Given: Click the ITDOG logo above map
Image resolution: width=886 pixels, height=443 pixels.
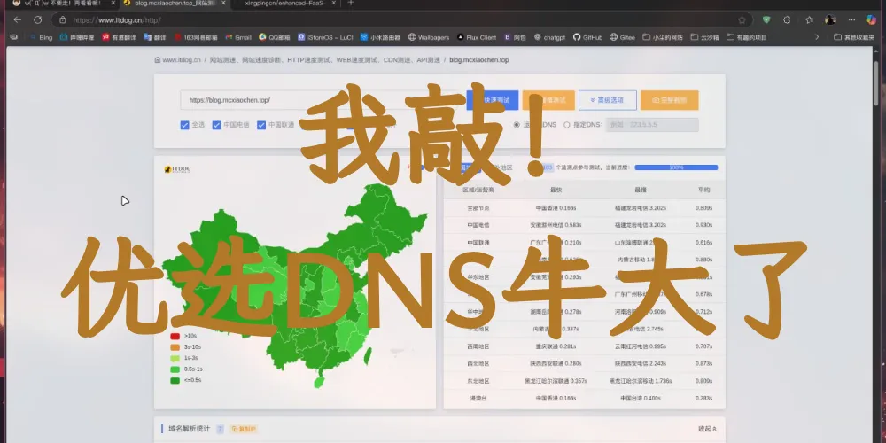Looking at the screenshot, I should tap(177, 167).
